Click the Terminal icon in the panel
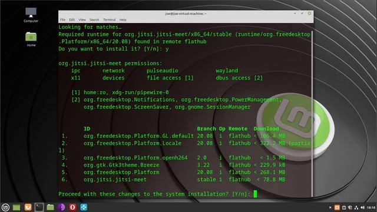This screenshot has width=377, height=212. (x=39, y=207)
